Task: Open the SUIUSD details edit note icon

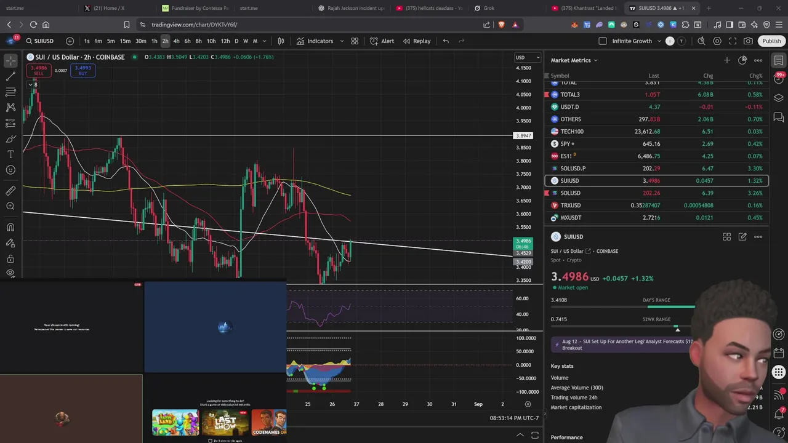Action: pyautogui.click(x=742, y=237)
